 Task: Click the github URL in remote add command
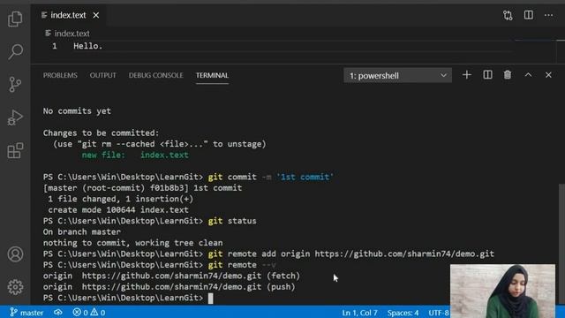point(404,254)
